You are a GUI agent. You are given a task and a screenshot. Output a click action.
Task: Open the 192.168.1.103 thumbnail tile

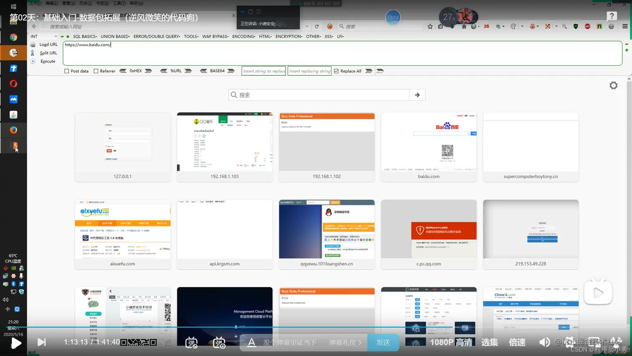click(x=225, y=147)
